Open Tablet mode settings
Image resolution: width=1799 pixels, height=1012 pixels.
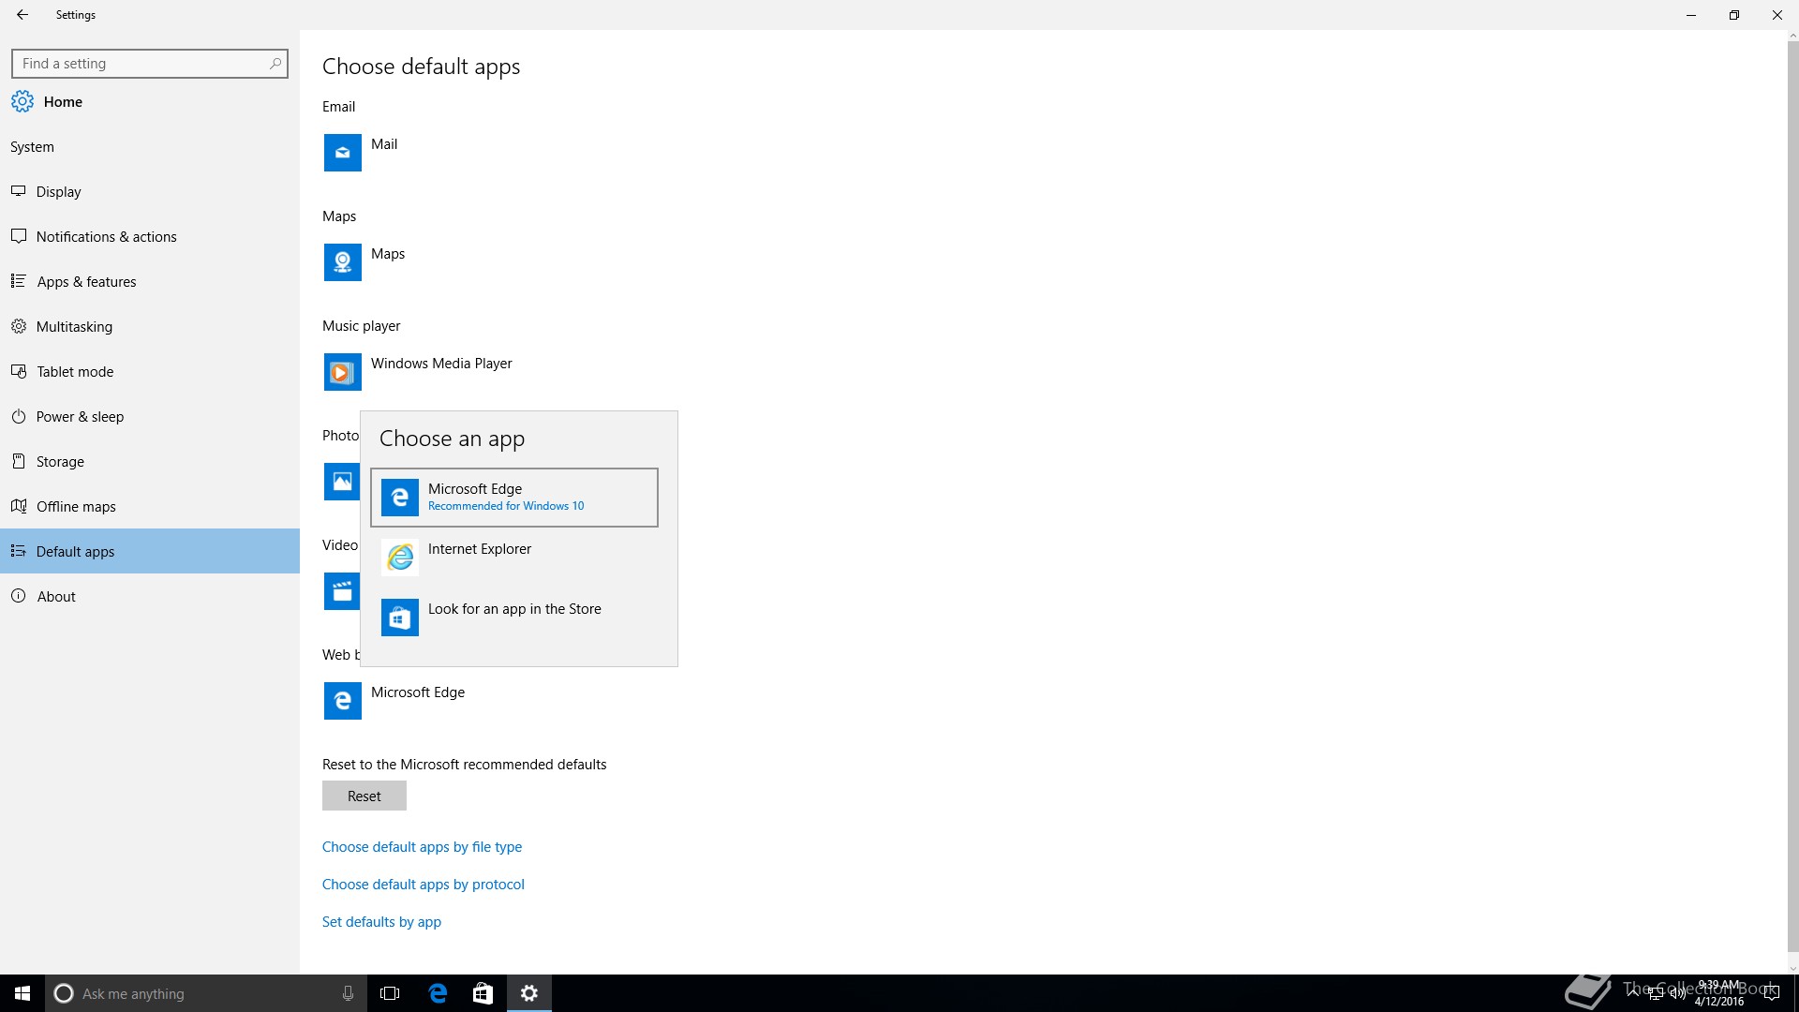tap(150, 372)
